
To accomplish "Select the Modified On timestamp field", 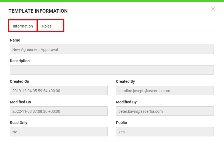I will pos(59,111).
